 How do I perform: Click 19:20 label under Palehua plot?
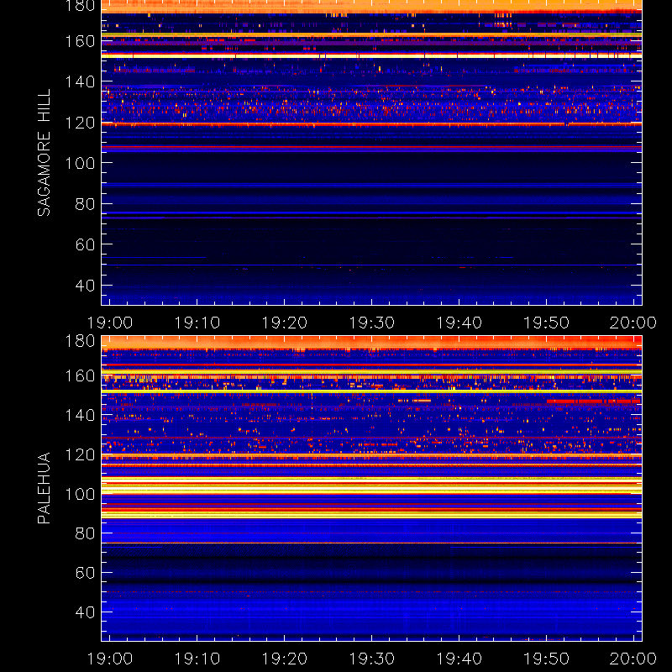point(285,659)
